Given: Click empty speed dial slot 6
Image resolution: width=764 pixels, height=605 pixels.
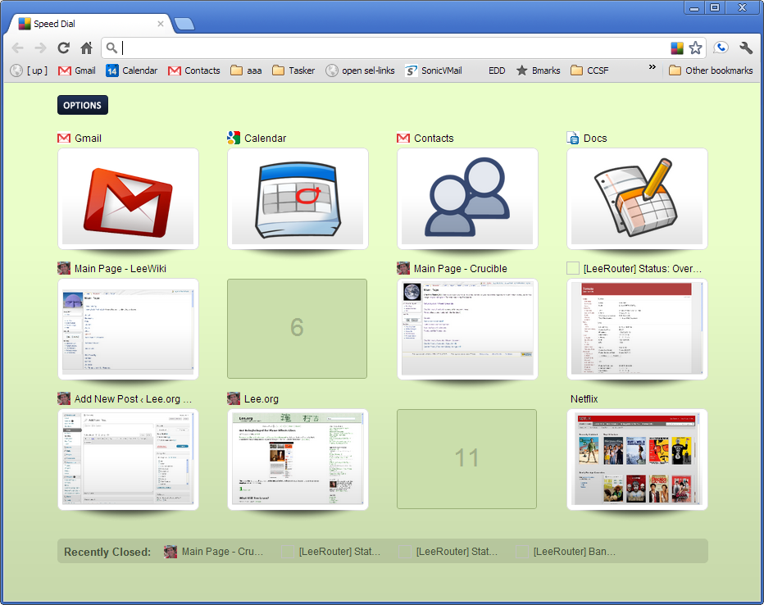Looking at the screenshot, I should coord(298,328).
